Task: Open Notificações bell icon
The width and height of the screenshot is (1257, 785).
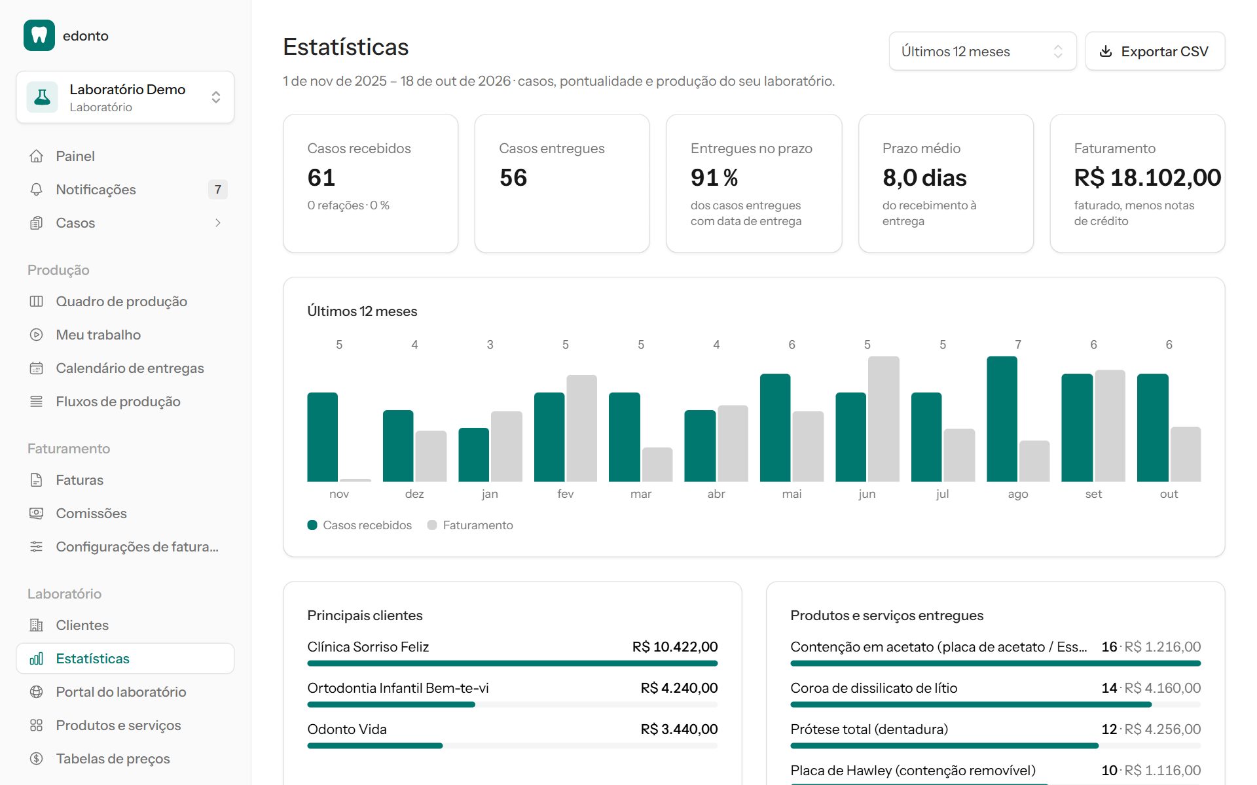Action: coord(37,190)
